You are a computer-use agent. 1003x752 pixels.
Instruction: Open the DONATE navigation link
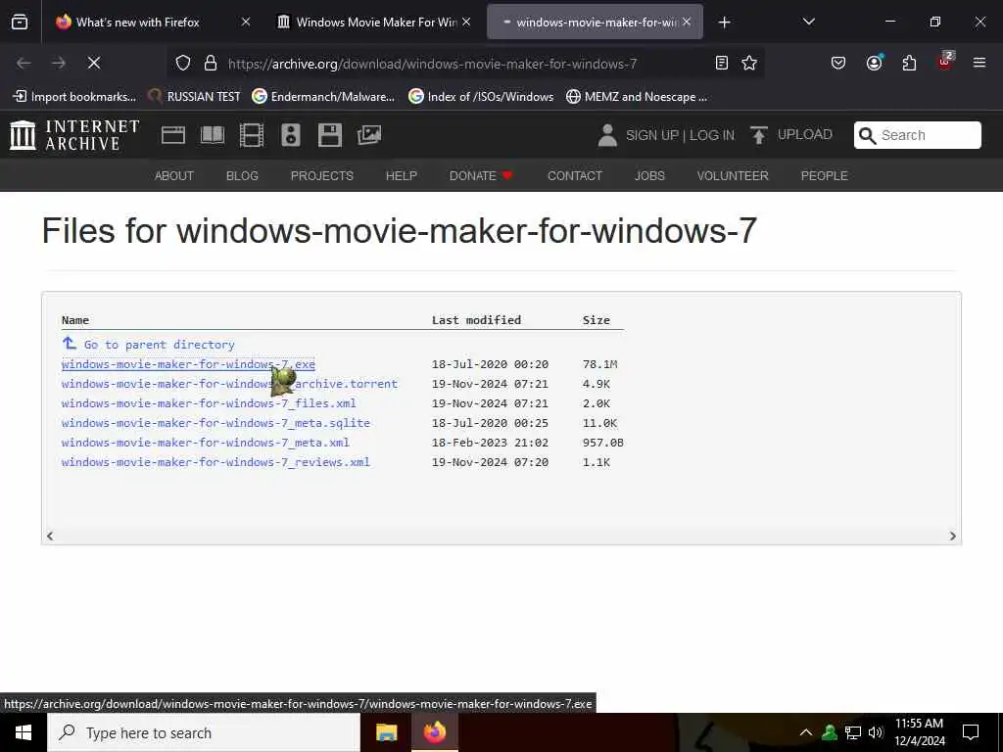pyautogui.click(x=481, y=176)
